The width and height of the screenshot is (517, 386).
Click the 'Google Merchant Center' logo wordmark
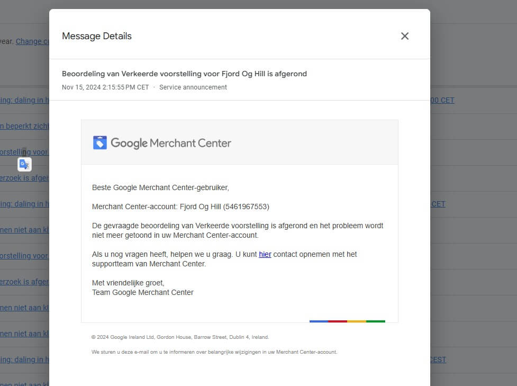pyautogui.click(x=171, y=143)
